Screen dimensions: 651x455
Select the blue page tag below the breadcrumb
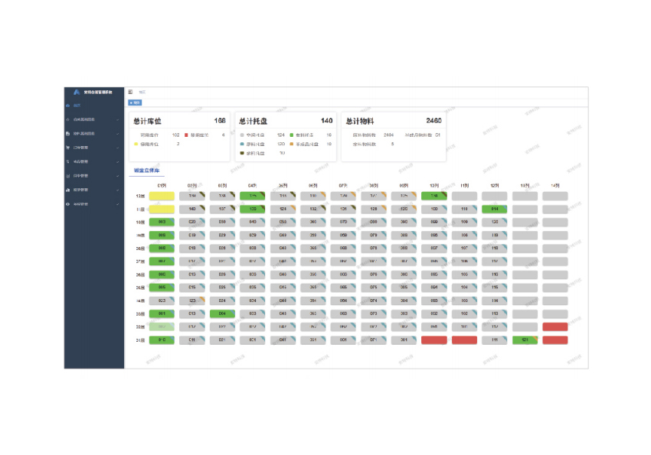135,102
